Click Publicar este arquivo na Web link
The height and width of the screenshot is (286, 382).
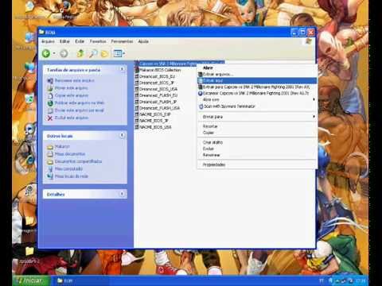[x=80, y=102]
